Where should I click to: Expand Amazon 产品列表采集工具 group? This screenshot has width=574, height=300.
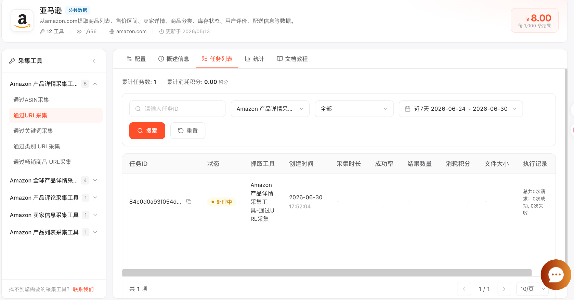coord(95,232)
